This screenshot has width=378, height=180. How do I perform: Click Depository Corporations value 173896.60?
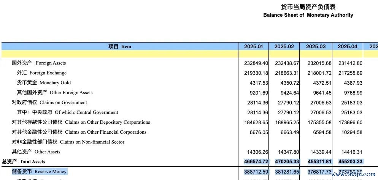pos(350,123)
